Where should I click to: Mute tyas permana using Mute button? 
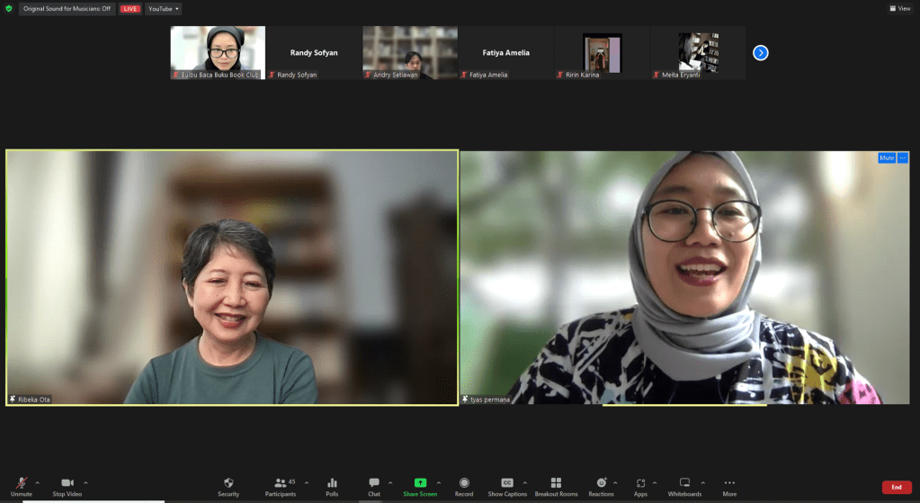tap(887, 157)
